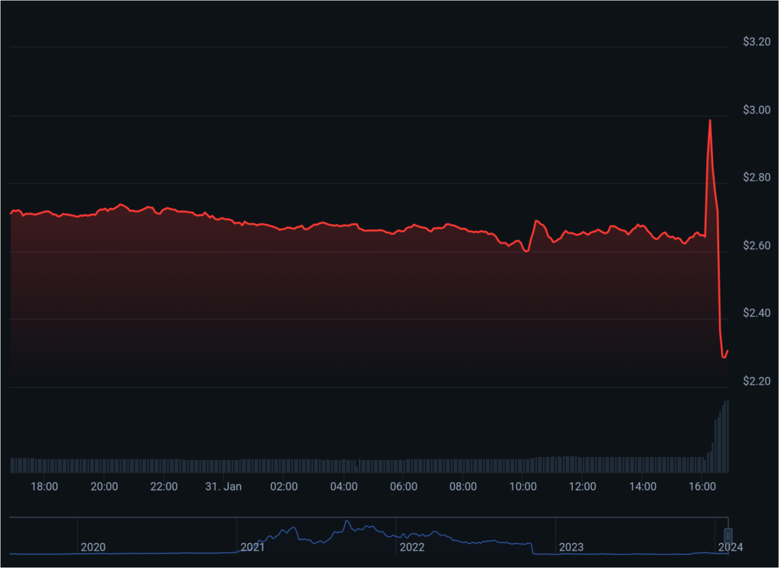Click the $3.20 price axis label
The height and width of the screenshot is (569, 780).
756,42
